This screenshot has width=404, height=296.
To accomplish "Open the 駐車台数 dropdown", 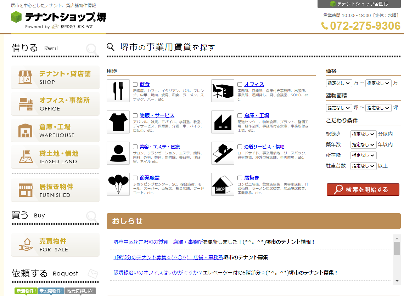I will click(363, 166).
